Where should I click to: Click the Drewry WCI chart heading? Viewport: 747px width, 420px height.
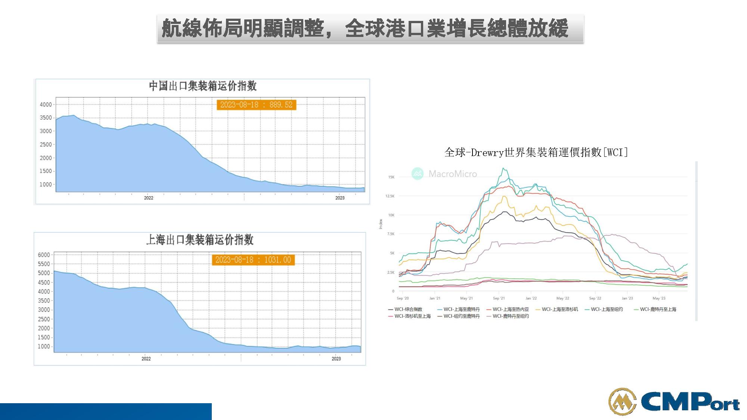pyautogui.click(x=536, y=152)
